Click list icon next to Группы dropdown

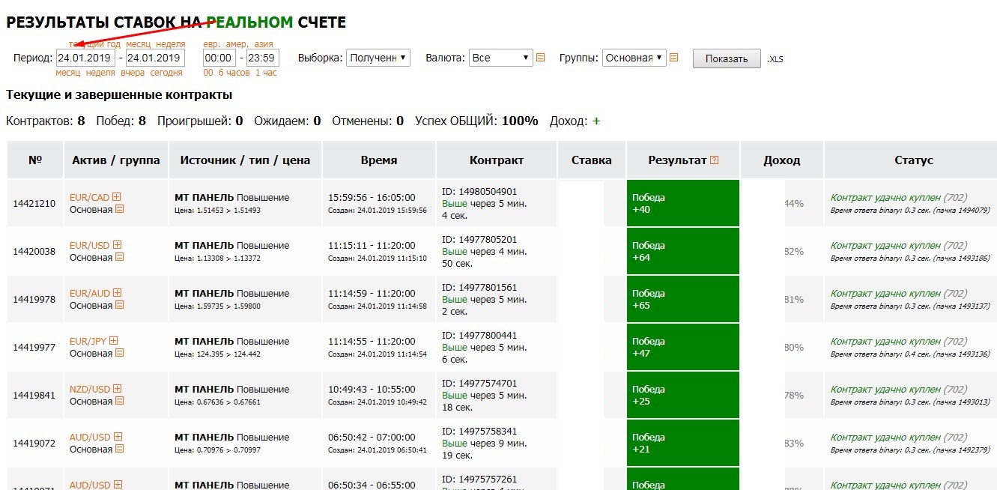click(x=673, y=57)
